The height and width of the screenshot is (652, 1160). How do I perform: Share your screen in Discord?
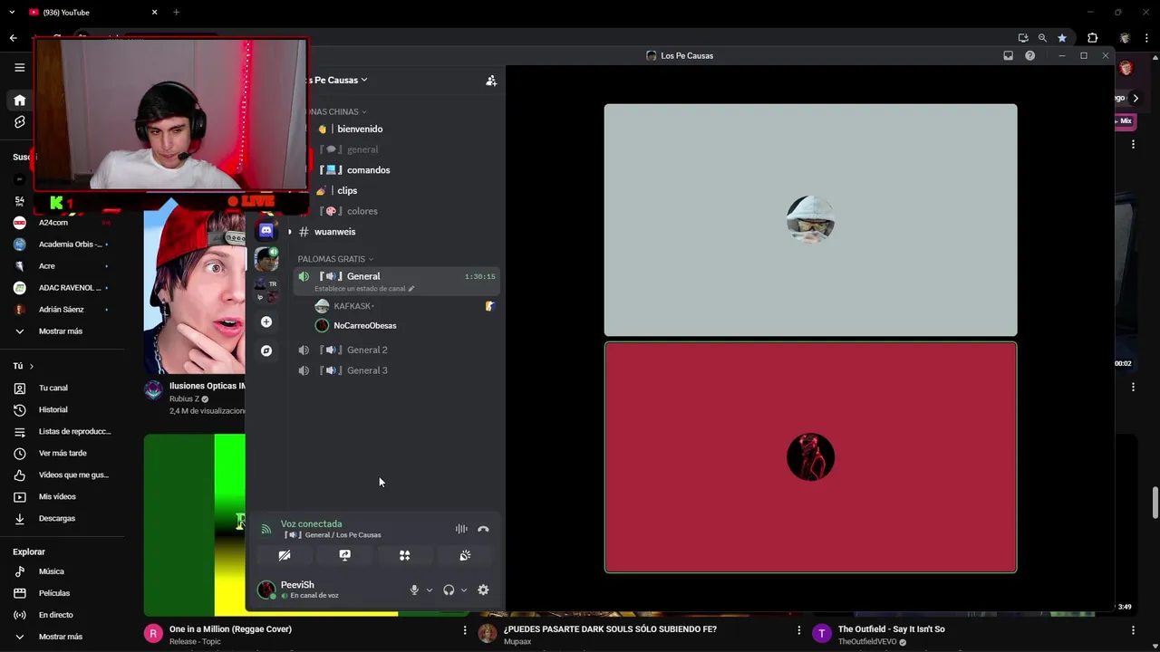[x=344, y=555]
